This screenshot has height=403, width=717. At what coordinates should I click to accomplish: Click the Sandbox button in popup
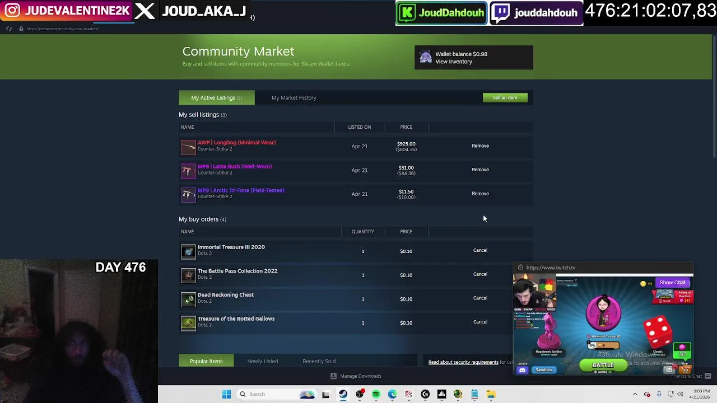point(543,370)
